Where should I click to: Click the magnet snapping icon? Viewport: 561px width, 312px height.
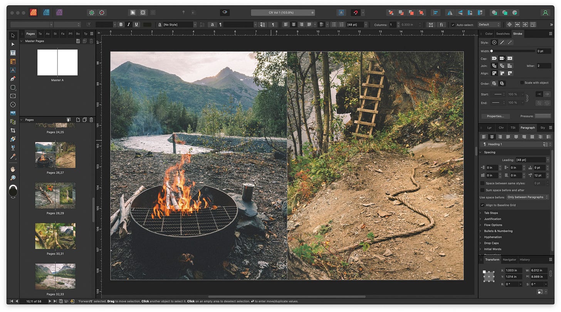coord(356,12)
